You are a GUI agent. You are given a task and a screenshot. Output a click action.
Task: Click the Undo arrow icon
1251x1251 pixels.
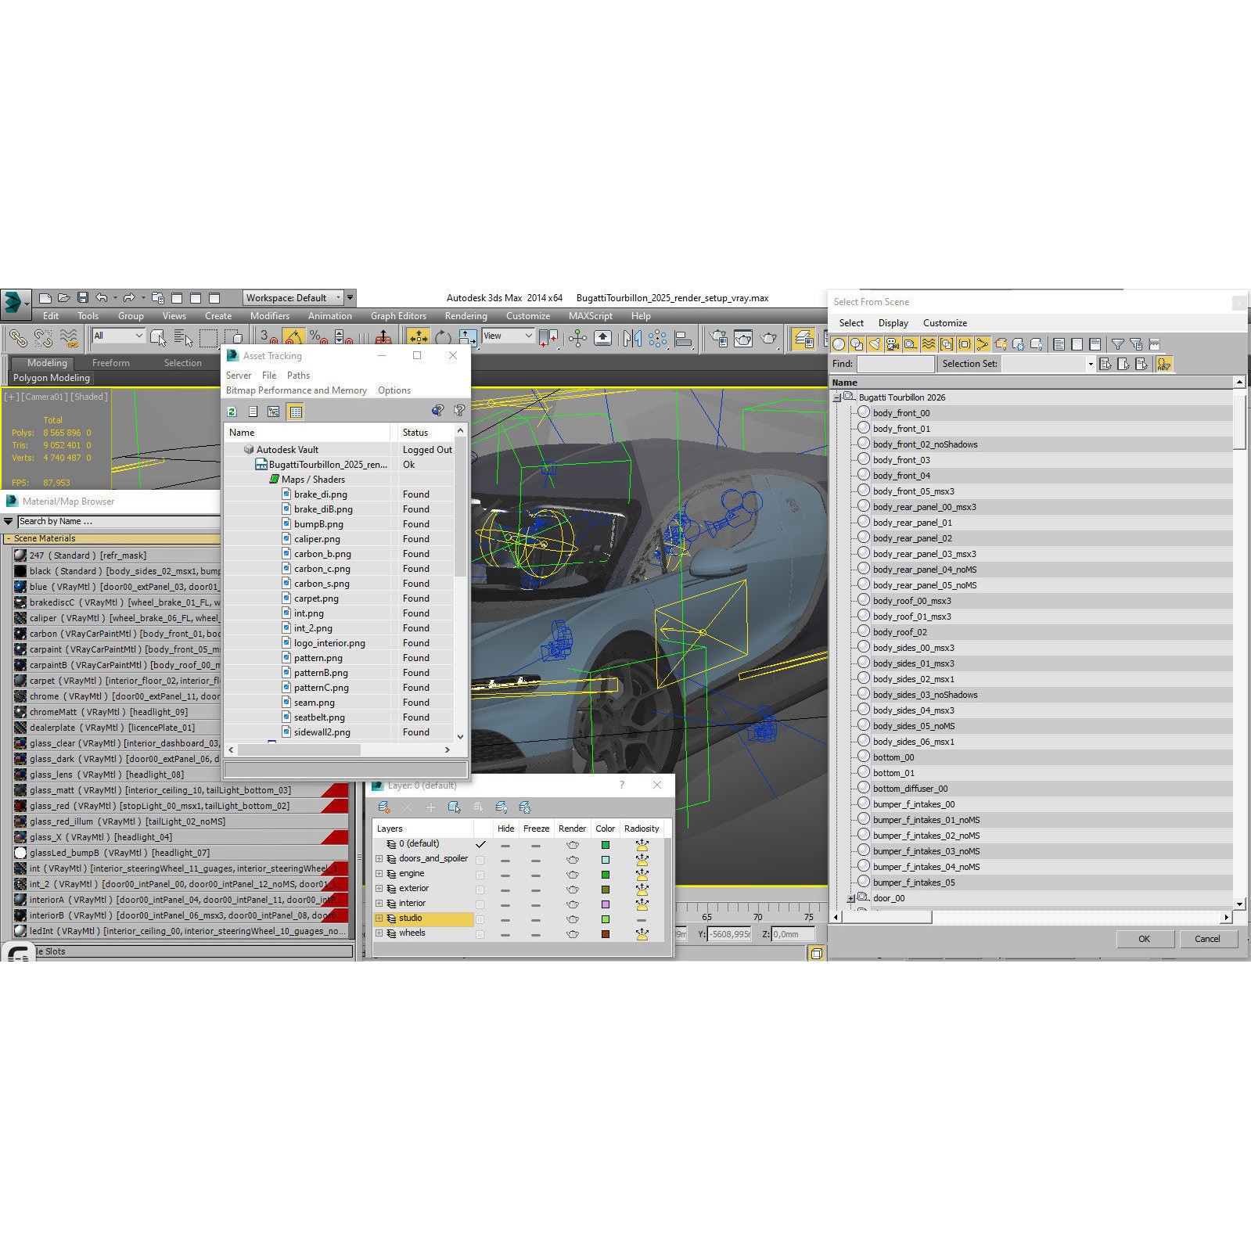[102, 298]
